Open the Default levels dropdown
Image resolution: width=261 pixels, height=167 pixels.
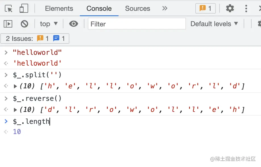[x=214, y=24]
